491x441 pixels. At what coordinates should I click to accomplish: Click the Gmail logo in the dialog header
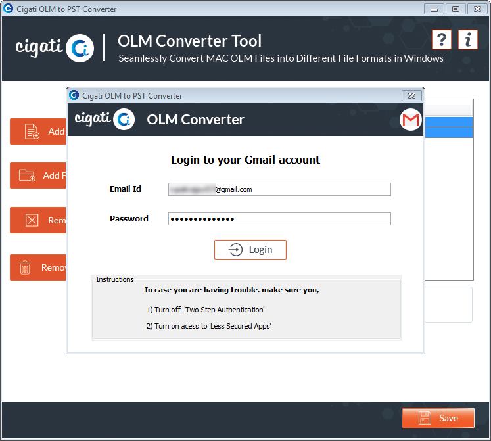click(411, 120)
